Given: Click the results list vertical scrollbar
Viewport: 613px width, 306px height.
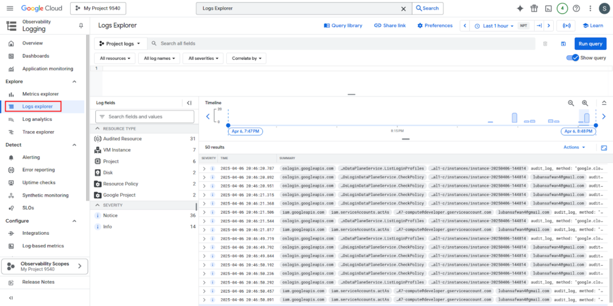Looking at the screenshot, I should (x=611, y=280).
